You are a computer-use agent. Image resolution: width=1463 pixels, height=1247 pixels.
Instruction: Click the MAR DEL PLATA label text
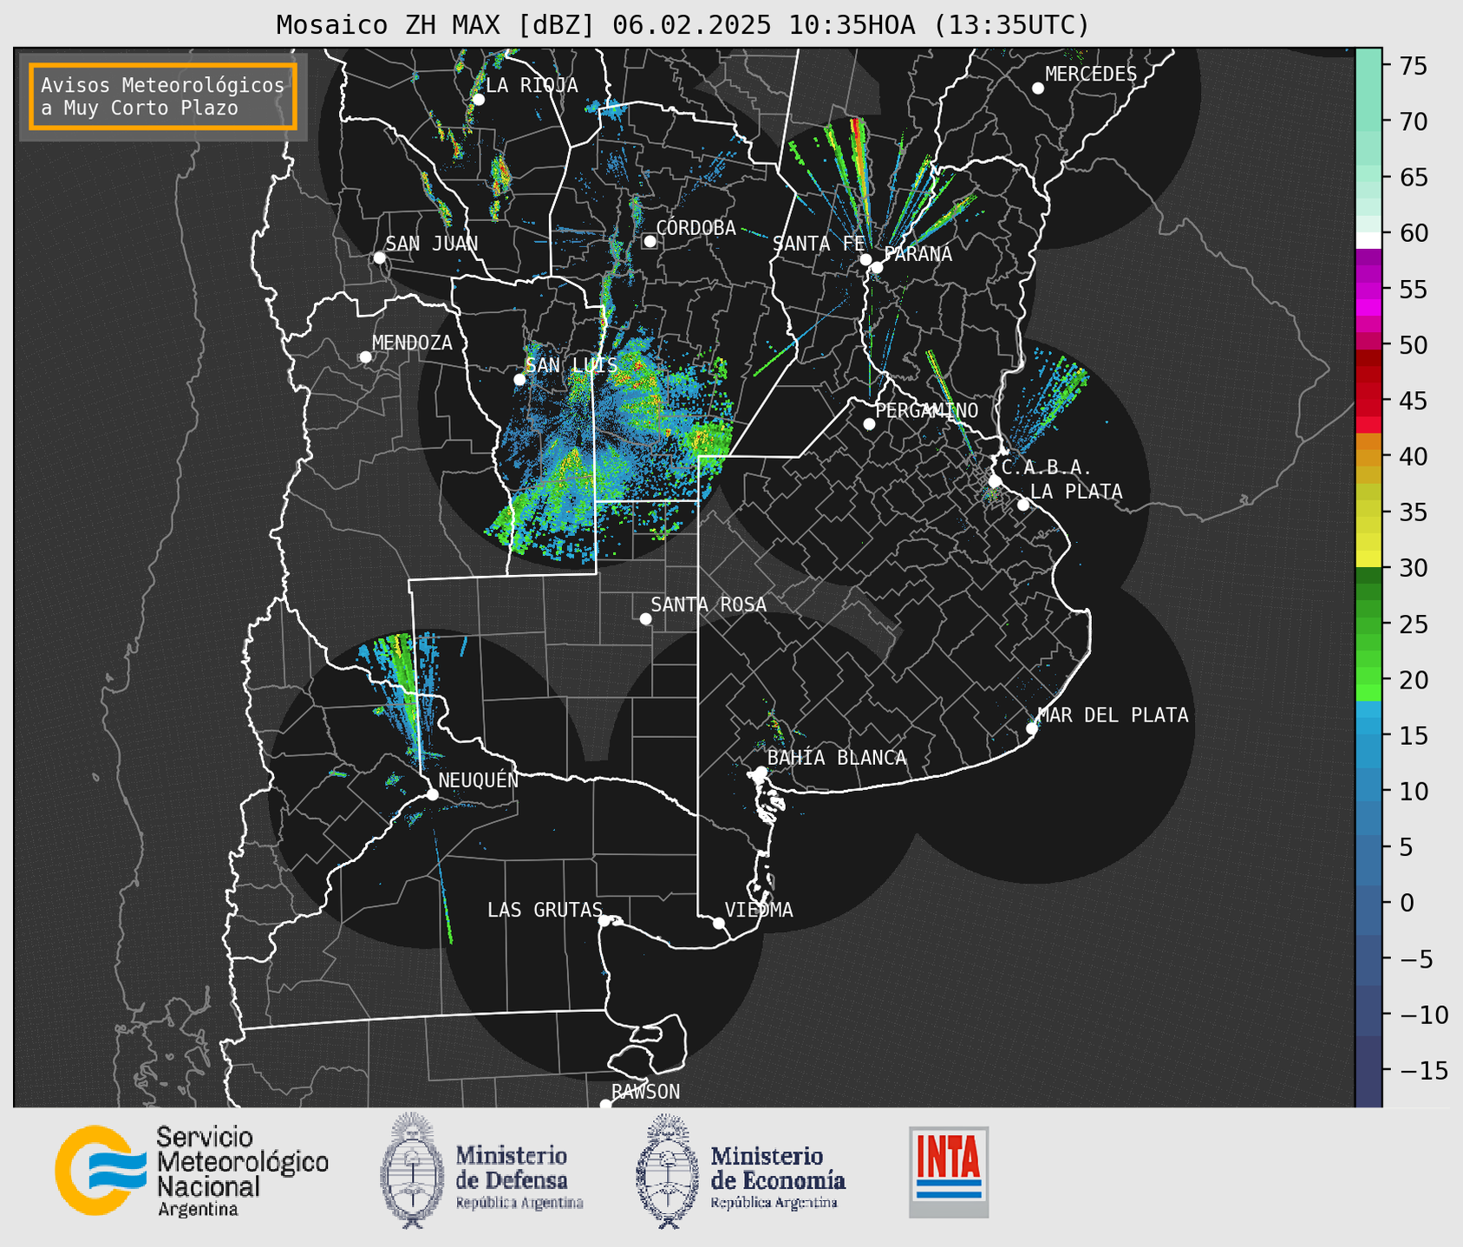[x=1114, y=715]
